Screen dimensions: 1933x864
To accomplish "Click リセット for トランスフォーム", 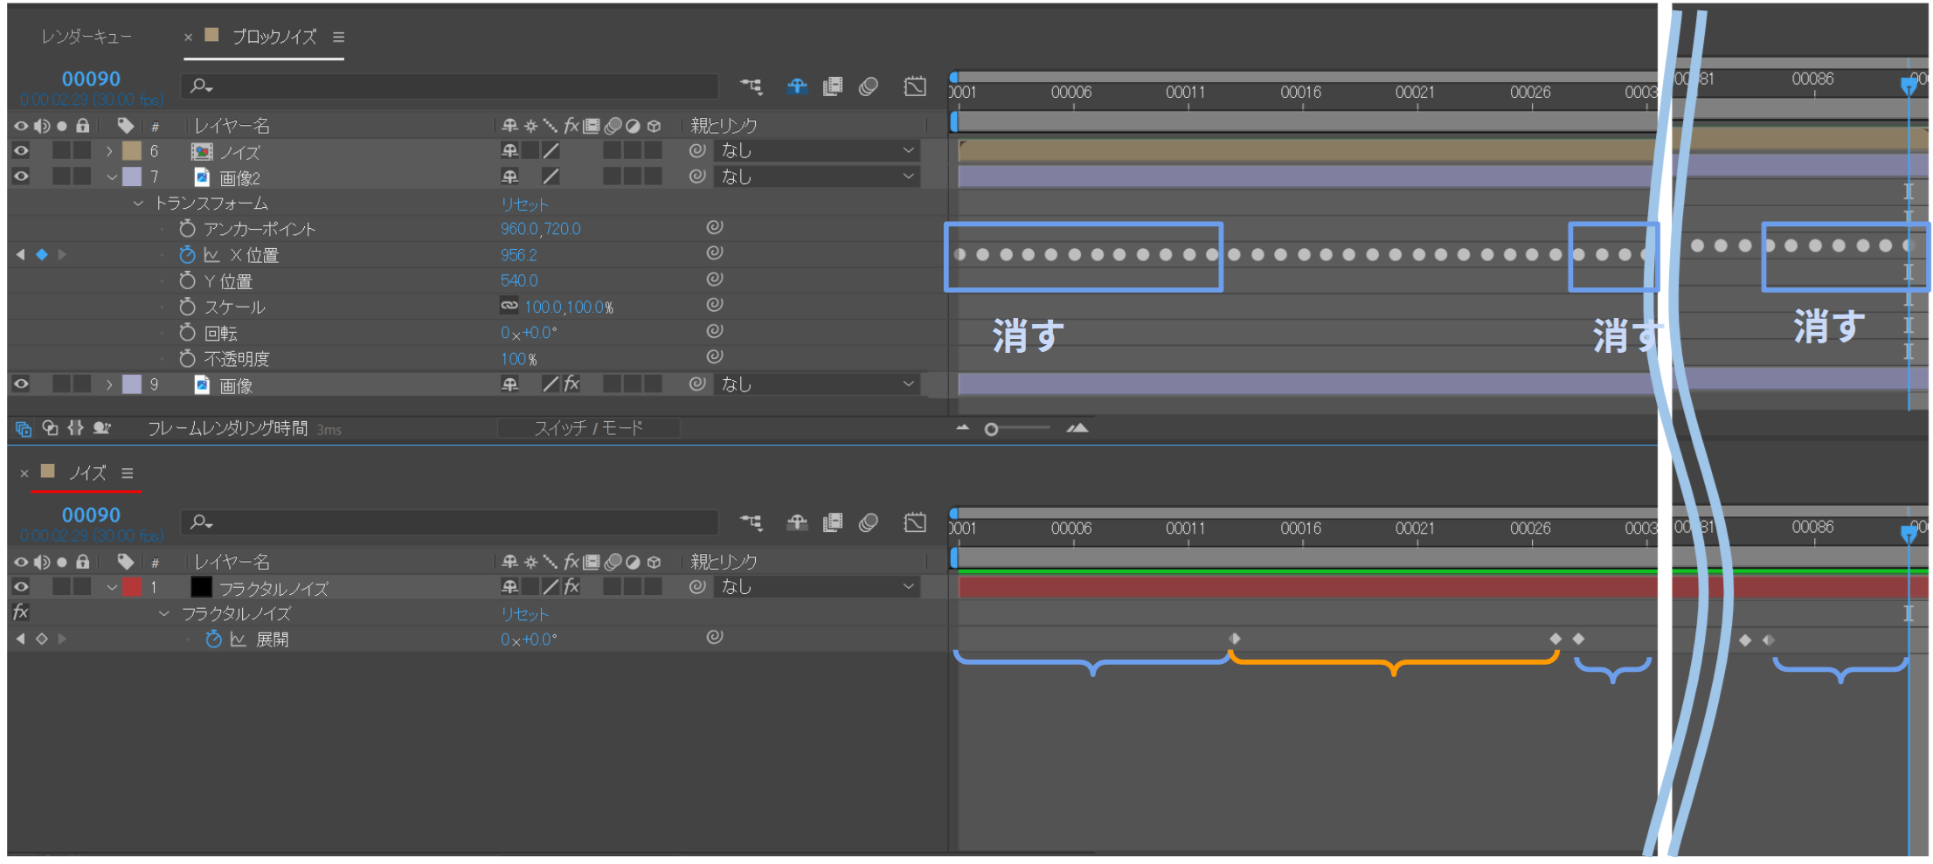I will [524, 204].
